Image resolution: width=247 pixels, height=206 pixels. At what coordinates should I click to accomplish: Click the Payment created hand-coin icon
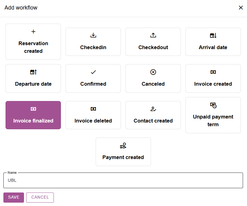123,146
